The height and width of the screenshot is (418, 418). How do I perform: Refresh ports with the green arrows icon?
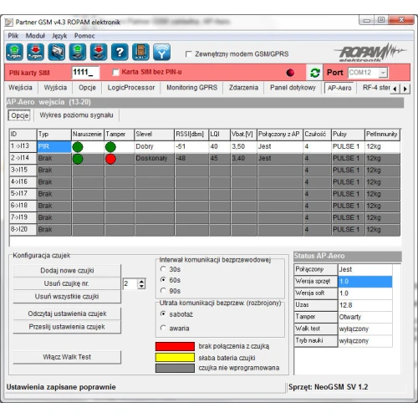(x=315, y=73)
